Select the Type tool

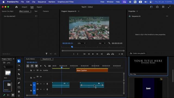19,96
